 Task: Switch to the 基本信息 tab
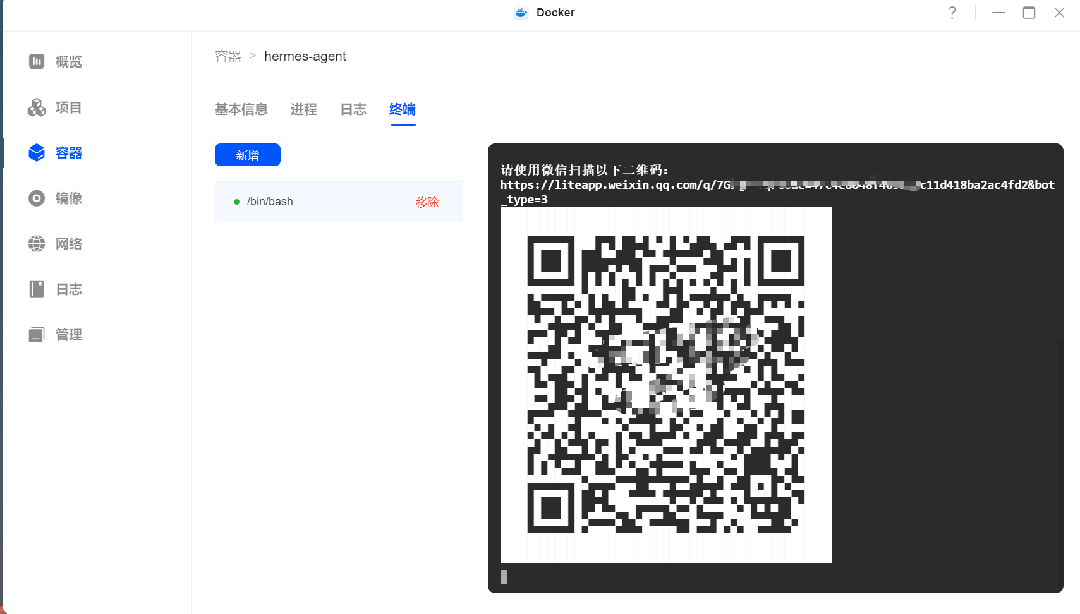tap(241, 109)
